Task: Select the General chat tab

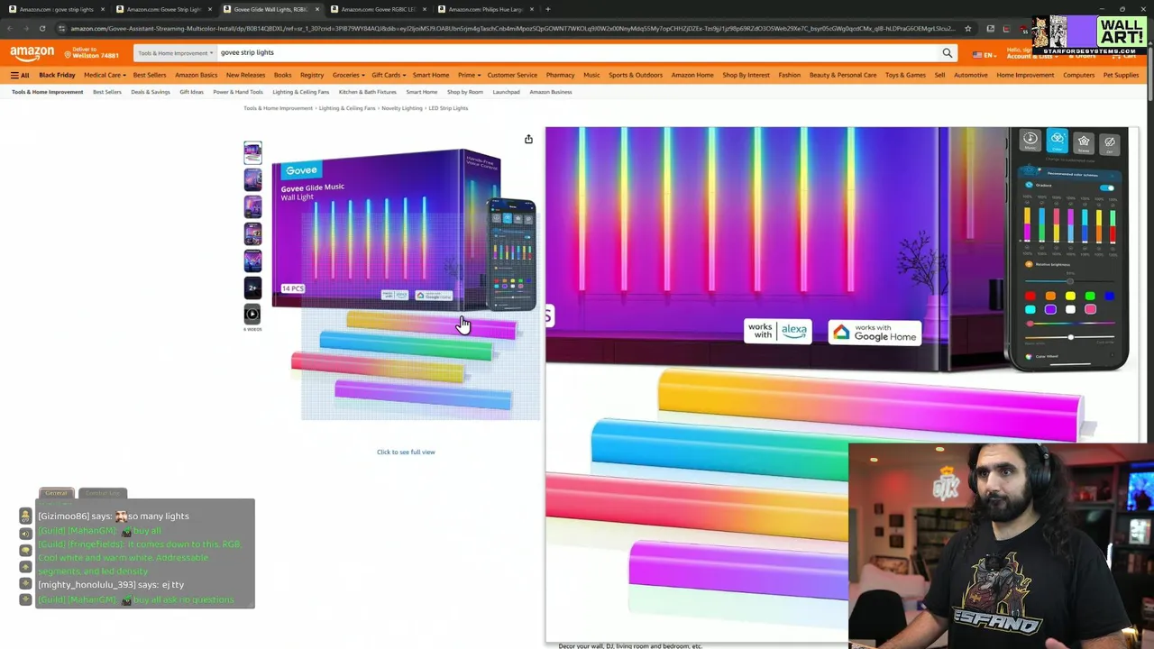Action: click(56, 493)
